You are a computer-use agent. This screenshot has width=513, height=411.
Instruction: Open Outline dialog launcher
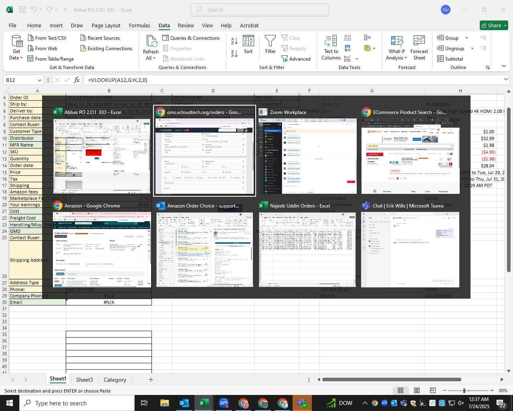(488, 67)
